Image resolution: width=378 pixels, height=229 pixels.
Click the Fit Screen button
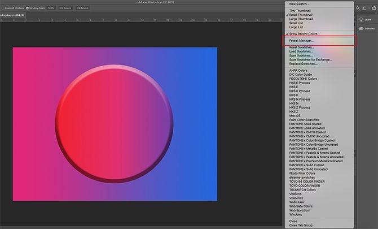pos(65,8)
